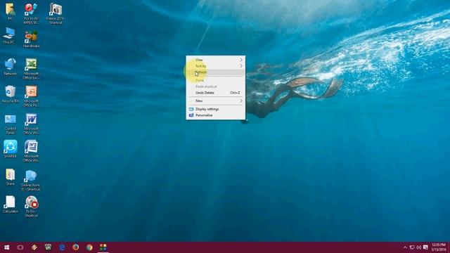
Task: Open the network status tray icon
Action: [412, 247]
